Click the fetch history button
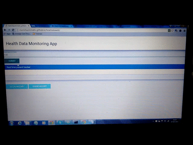 [17, 87]
